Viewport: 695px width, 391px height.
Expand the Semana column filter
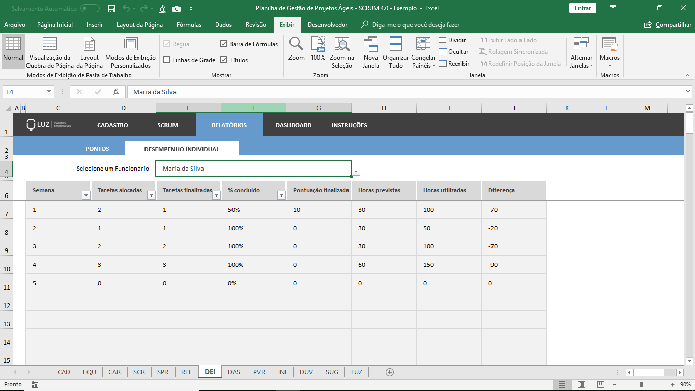click(x=85, y=195)
